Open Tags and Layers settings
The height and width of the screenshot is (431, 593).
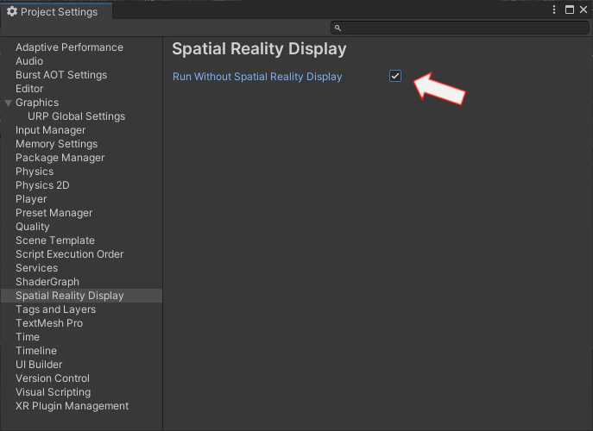click(x=55, y=309)
